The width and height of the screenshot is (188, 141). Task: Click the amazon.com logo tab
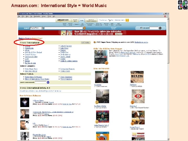pos(63,20)
